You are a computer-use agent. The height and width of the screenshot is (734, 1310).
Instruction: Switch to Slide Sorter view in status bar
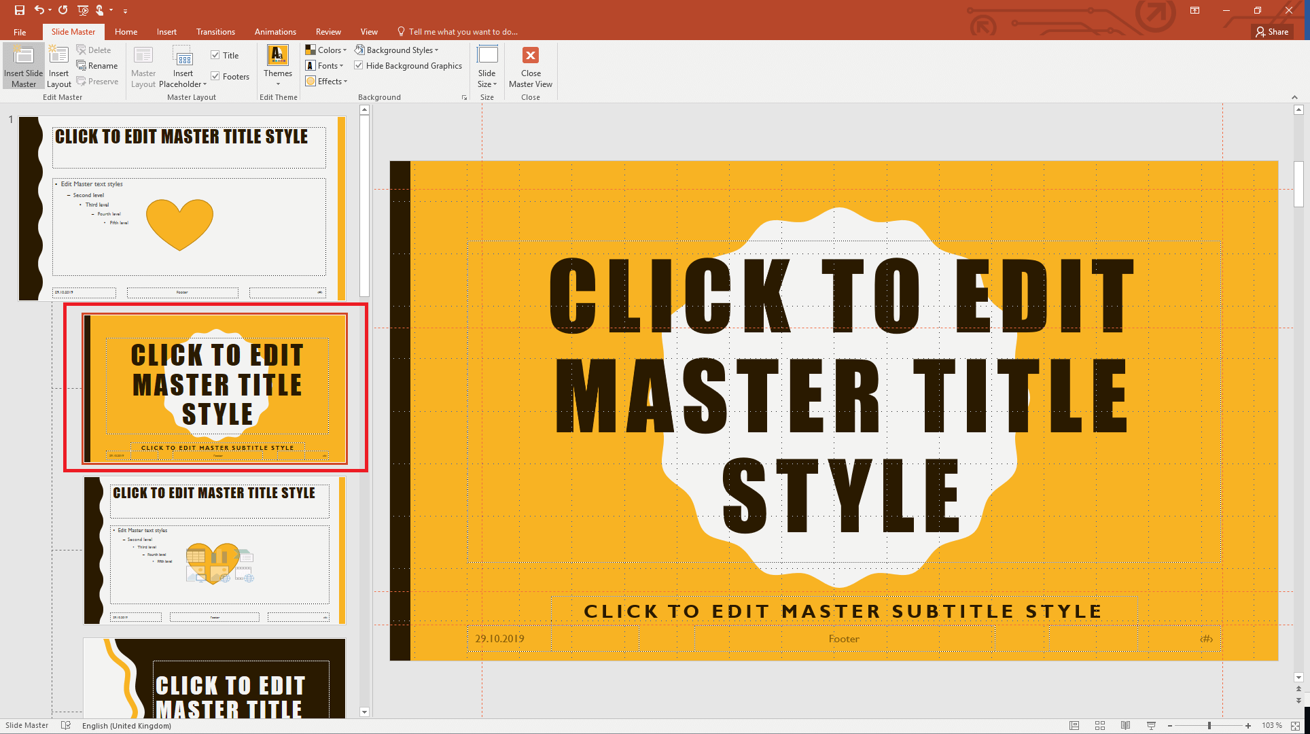[1100, 725]
